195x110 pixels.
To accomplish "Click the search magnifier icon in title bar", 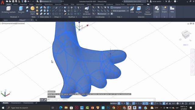I will (x=147, y=1).
